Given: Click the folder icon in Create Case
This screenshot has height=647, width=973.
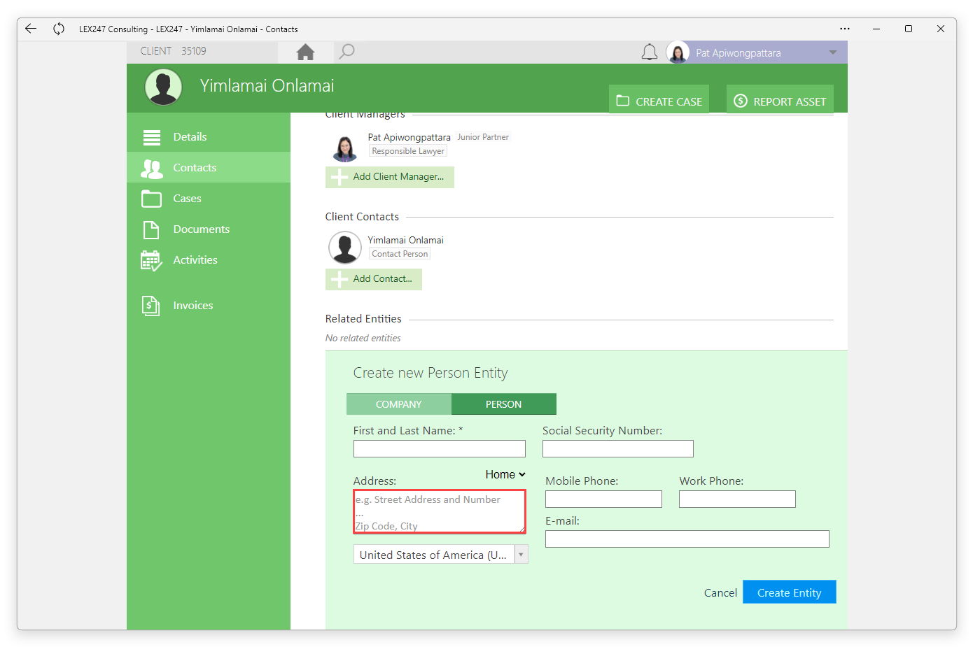Looking at the screenshot, I should [x=623, y=101].
